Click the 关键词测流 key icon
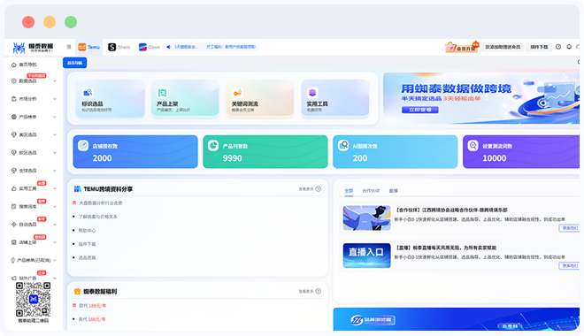 click(x=237, y=92)
